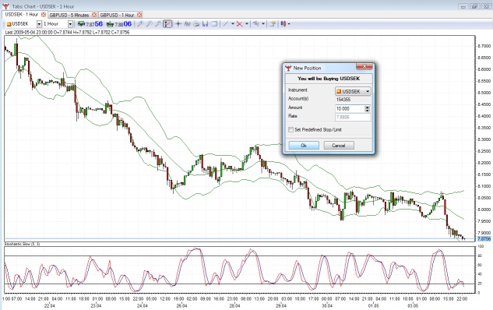Switch to the GBPUSD - 5 Minutes tab
Screen dimensions: 493x310
[x=69, y=15]
